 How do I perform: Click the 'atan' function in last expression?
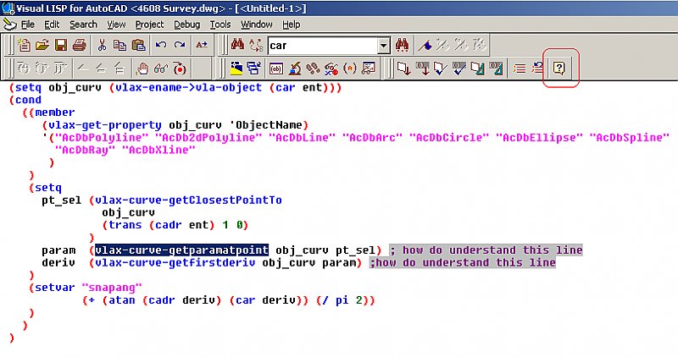point(121,300)
